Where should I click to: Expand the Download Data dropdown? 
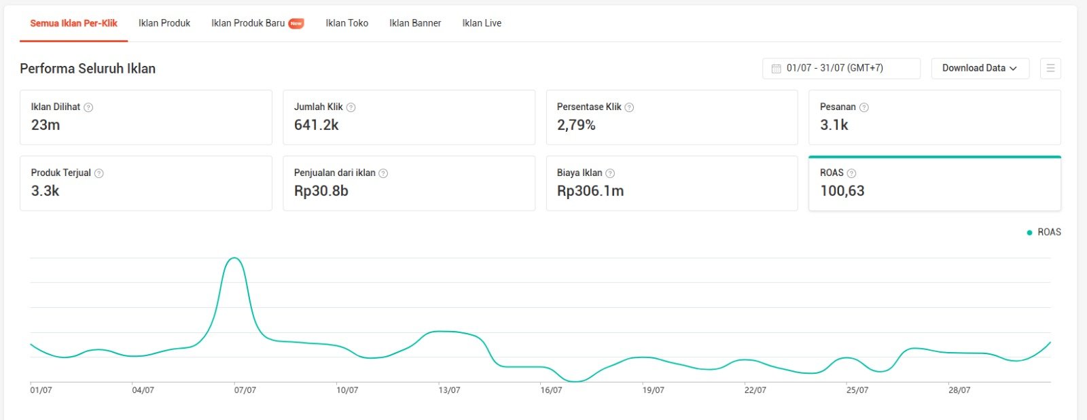pyautogui.click(x=979, y=68)
